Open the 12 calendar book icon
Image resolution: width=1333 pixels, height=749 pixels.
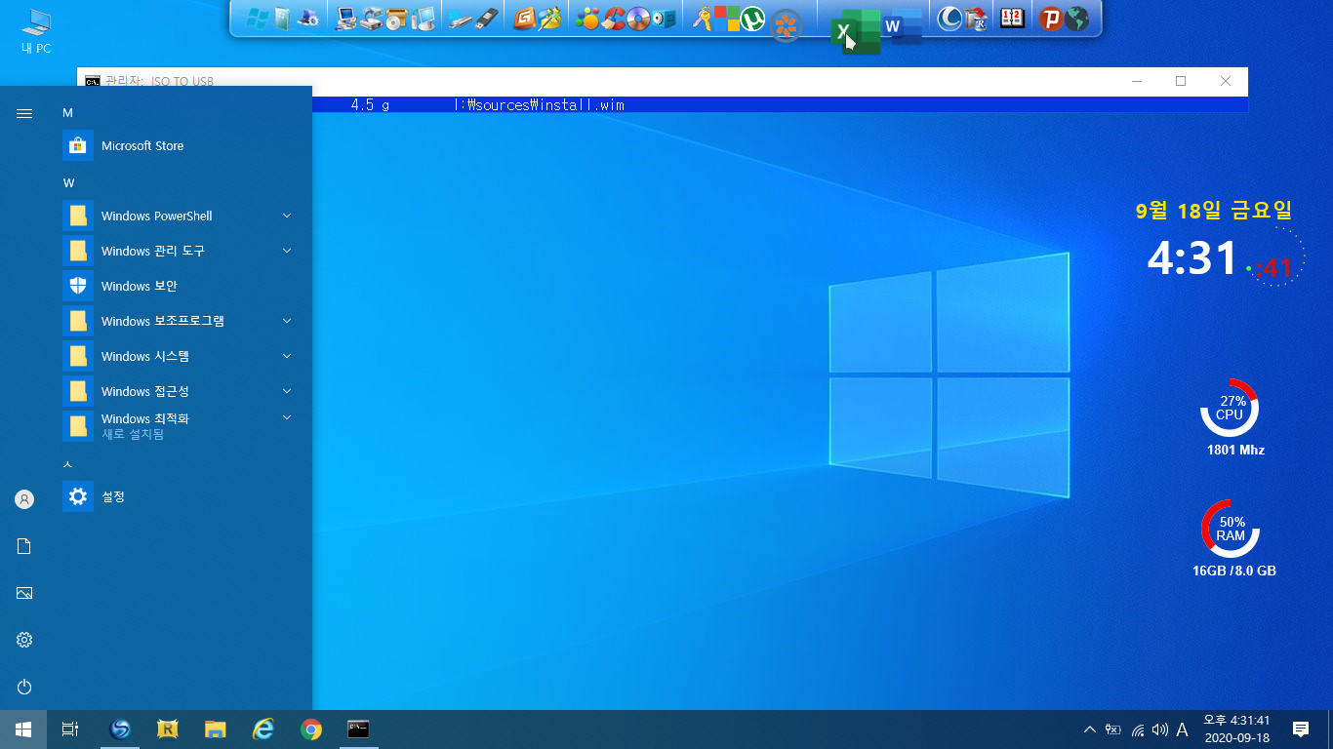1012,18
